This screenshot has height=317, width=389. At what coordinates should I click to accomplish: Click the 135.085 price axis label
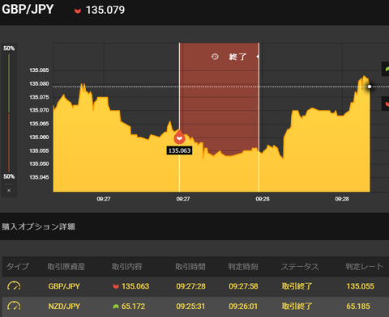pyautogui.click(x=39, y=70)
